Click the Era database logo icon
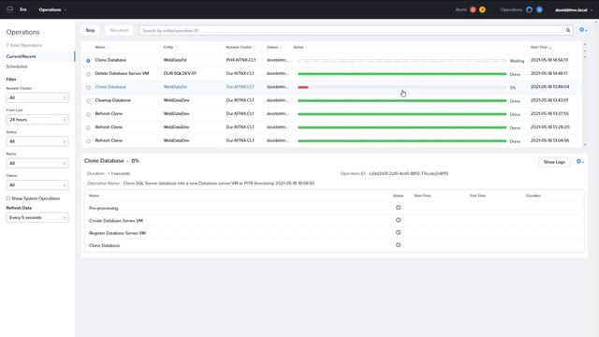 pos(10,9)
